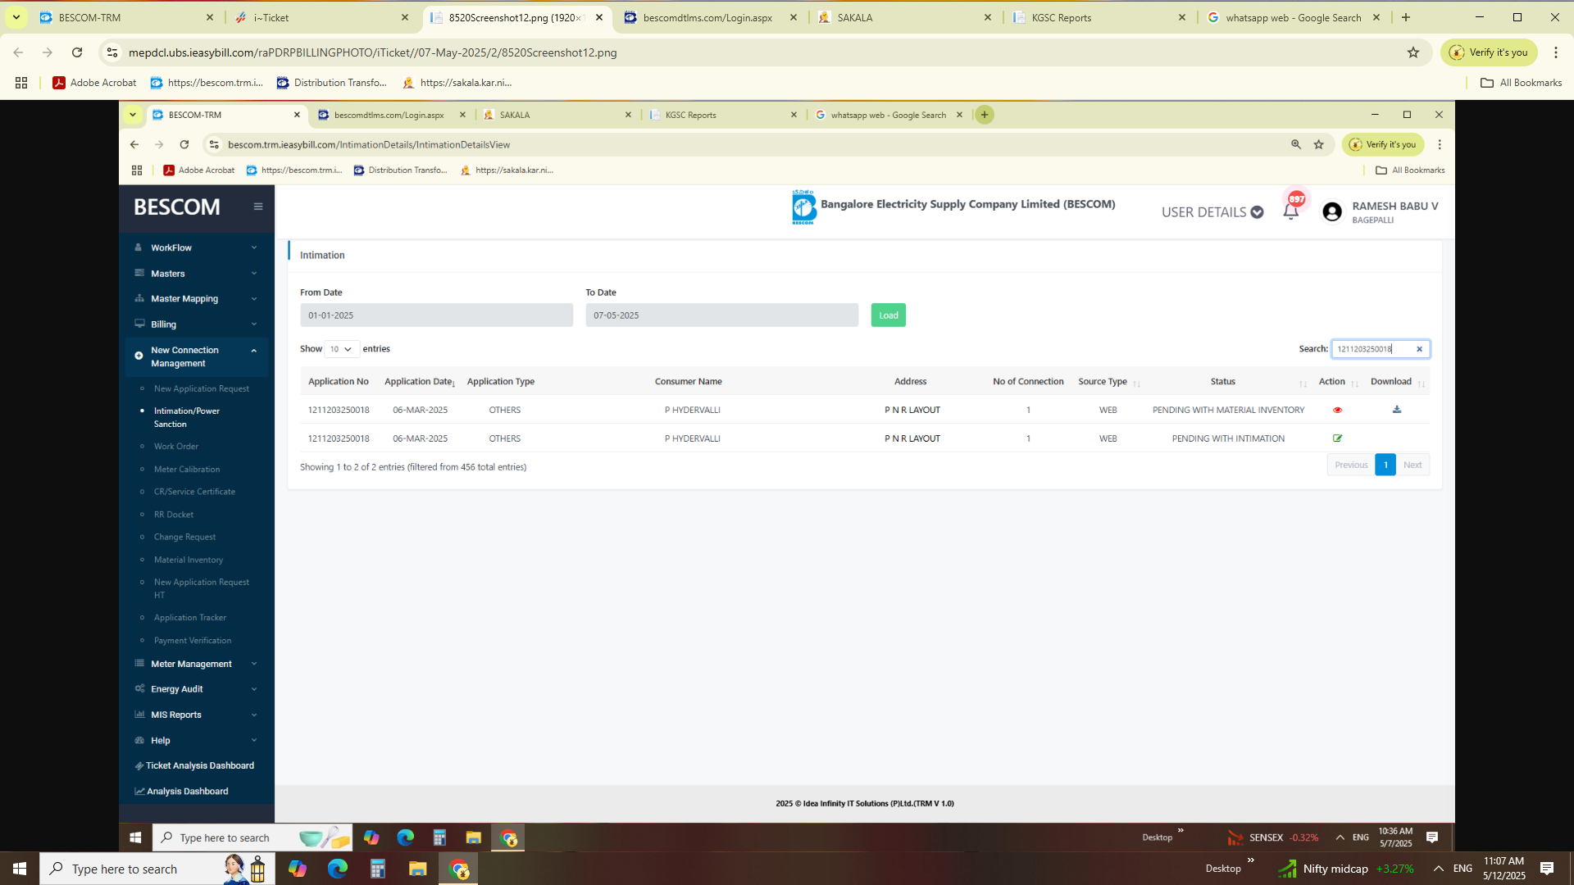The image size is (1574, 885).
Task: Open the USER DETAILS dropdown
Action: pos(1212,212)
